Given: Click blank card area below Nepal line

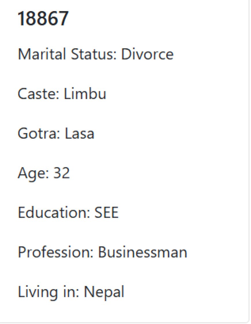Looking at the screenshot, I should (x=124, y=312).
